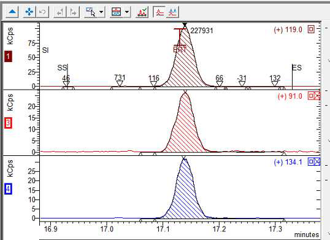Select the zoom-box cursor tool
This screenshot has height=240, width=330.
coord(91,12)
